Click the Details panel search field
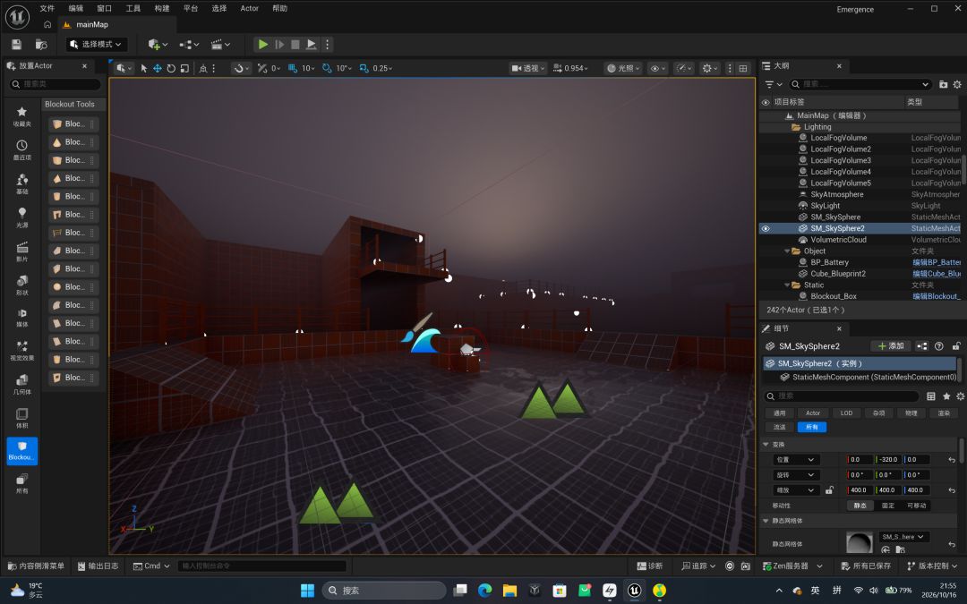Viewport: 967px width, 604px height. tap(842, 396)
